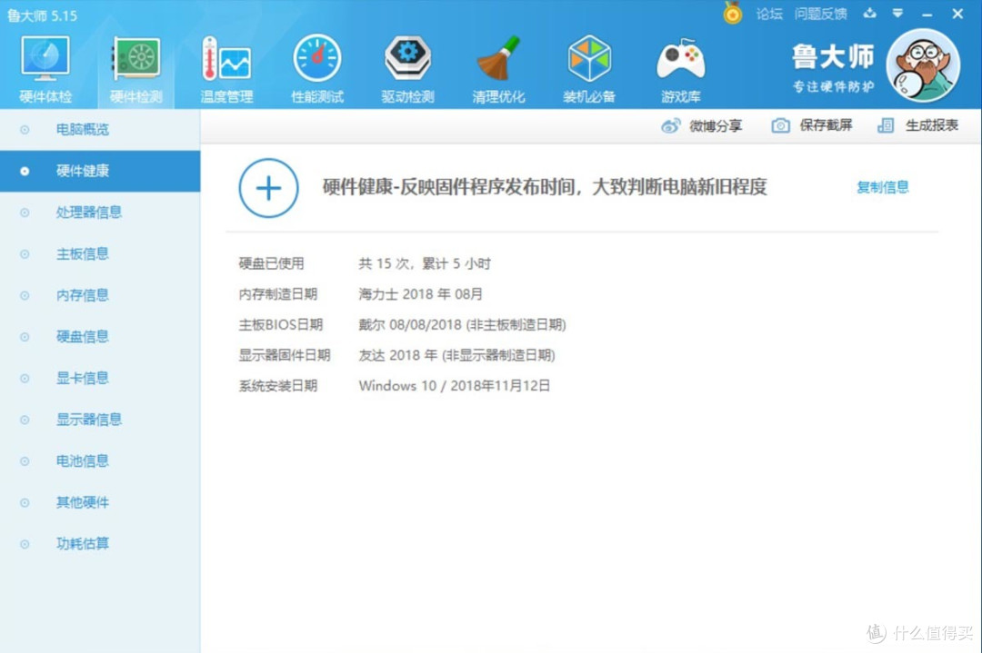The width and height of the screenshot is (982, 653).
Task: Click the 显示器固件日期 row label
Action: click(x=285, y=355)
